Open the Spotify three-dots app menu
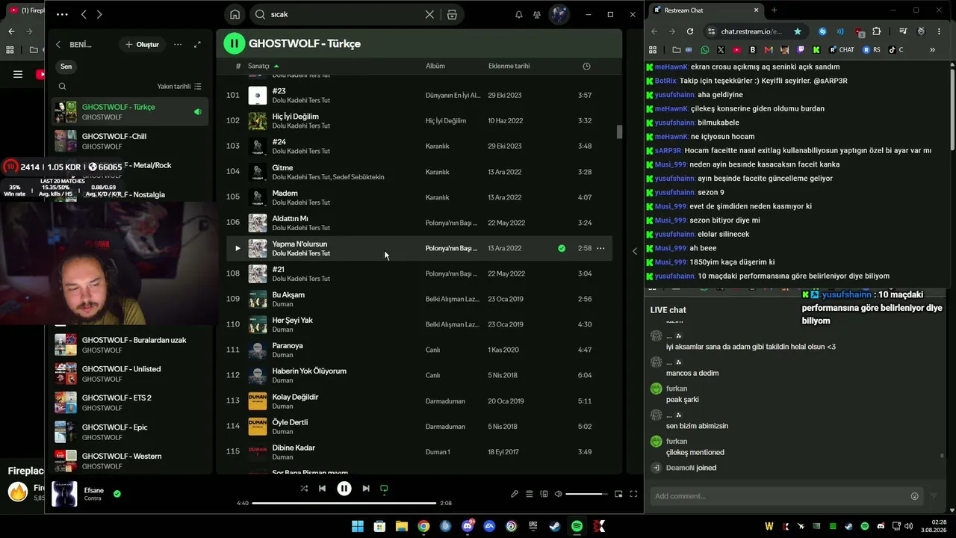Image resolution: width=956 pixels, height=538 pixels. pyautogui.click(x=62, y=14)
